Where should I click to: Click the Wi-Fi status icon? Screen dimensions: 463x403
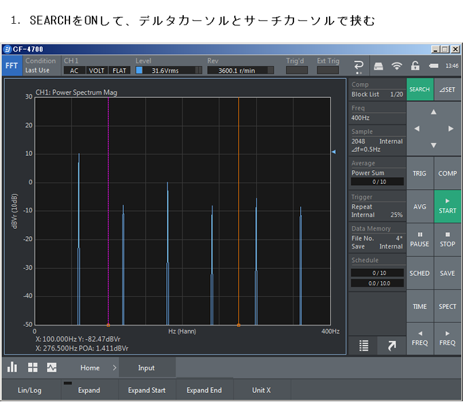click(x=396, y=66)
